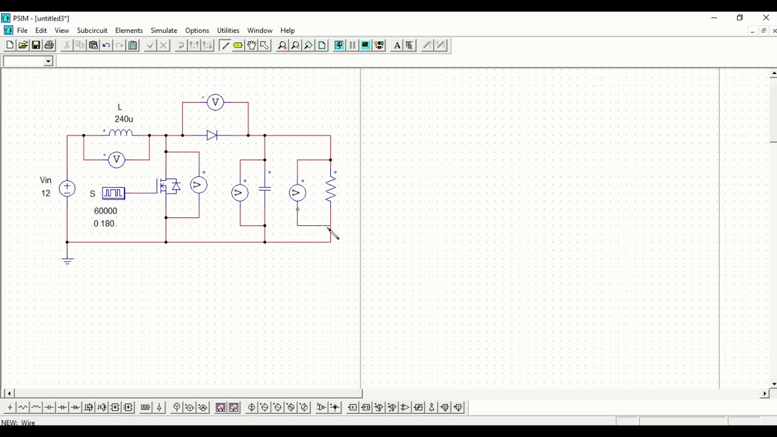Place a DC voltage source from bottom toolbar

[251, 407]
